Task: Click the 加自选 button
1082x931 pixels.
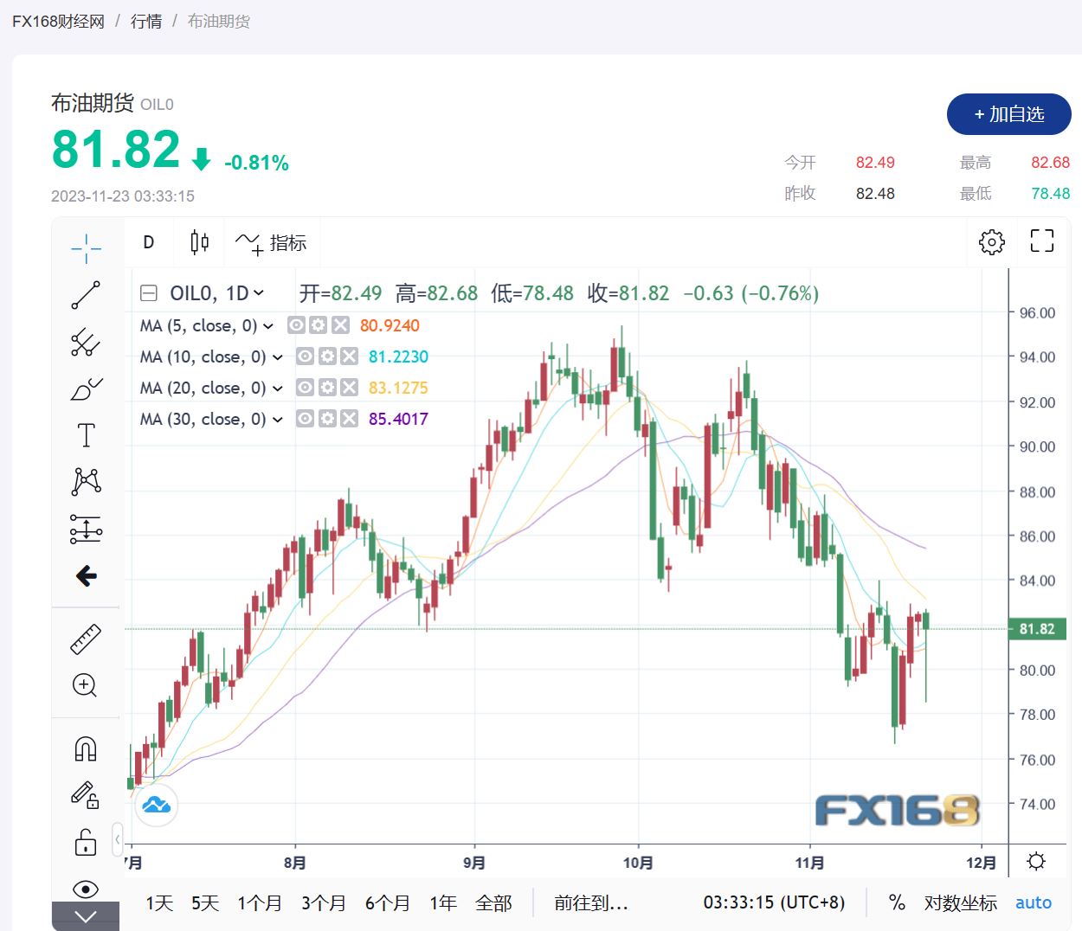Action: tap(1008, 114)
